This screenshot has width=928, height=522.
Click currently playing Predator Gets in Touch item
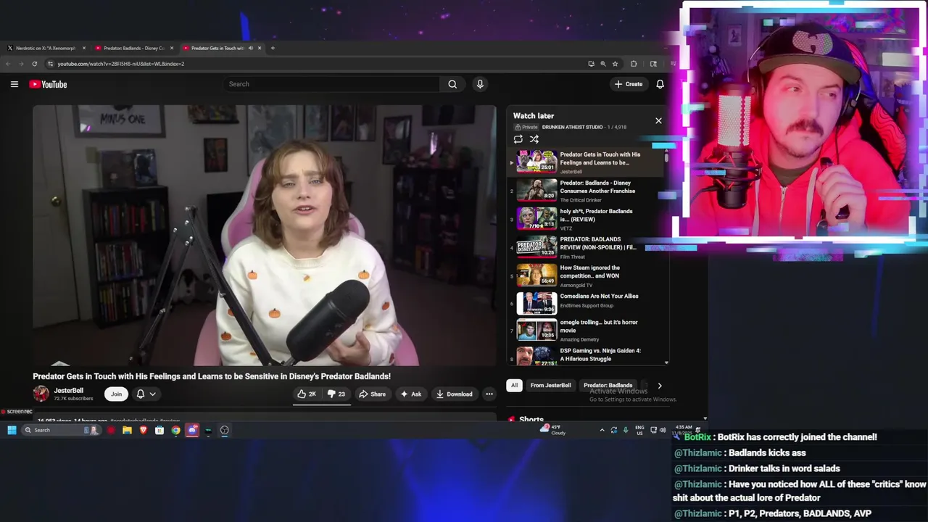pyautogui.click(x=586, y=162)
